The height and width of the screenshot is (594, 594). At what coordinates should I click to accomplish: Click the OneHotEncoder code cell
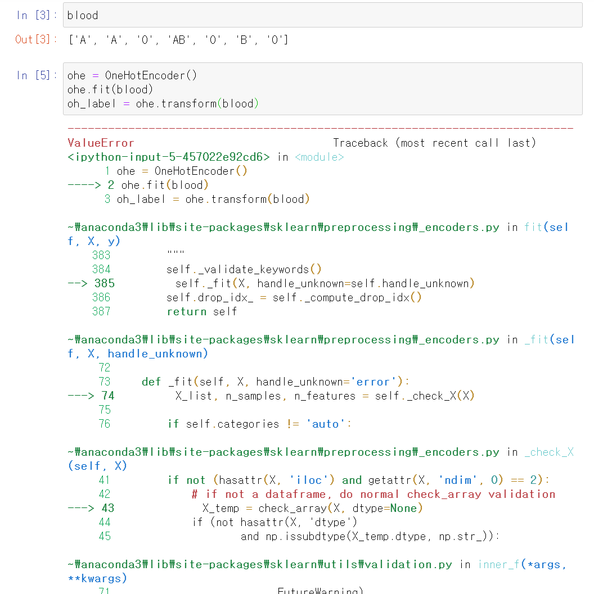pos(322,89)
